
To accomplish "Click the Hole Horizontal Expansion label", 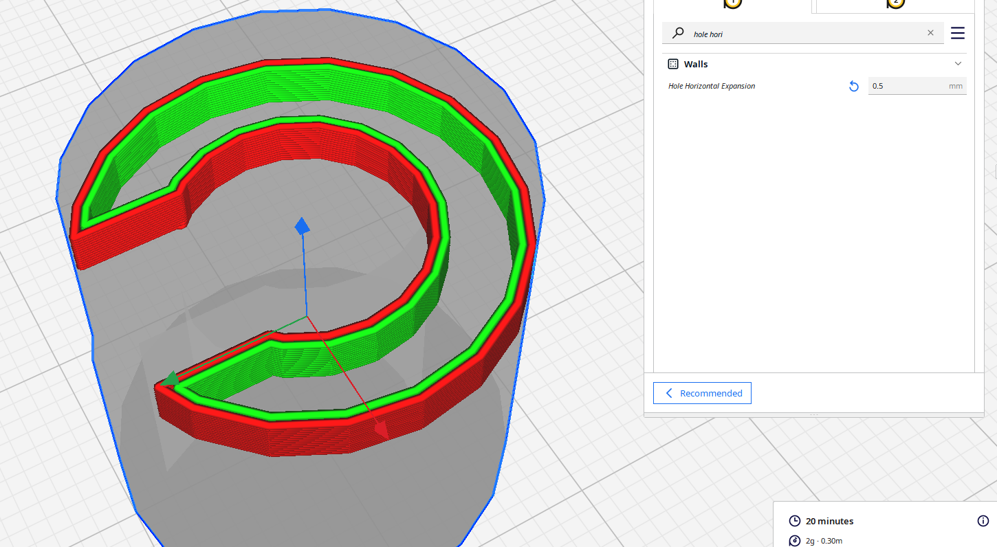I will coord(712,86).
